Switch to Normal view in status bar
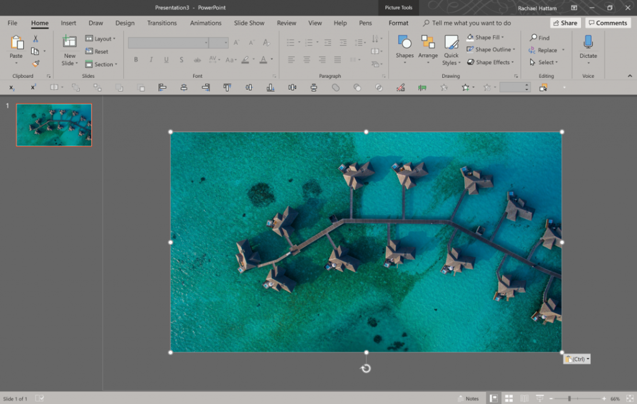Screen dimensions: 637x404 pyautogui.click(x=493, y=398)
